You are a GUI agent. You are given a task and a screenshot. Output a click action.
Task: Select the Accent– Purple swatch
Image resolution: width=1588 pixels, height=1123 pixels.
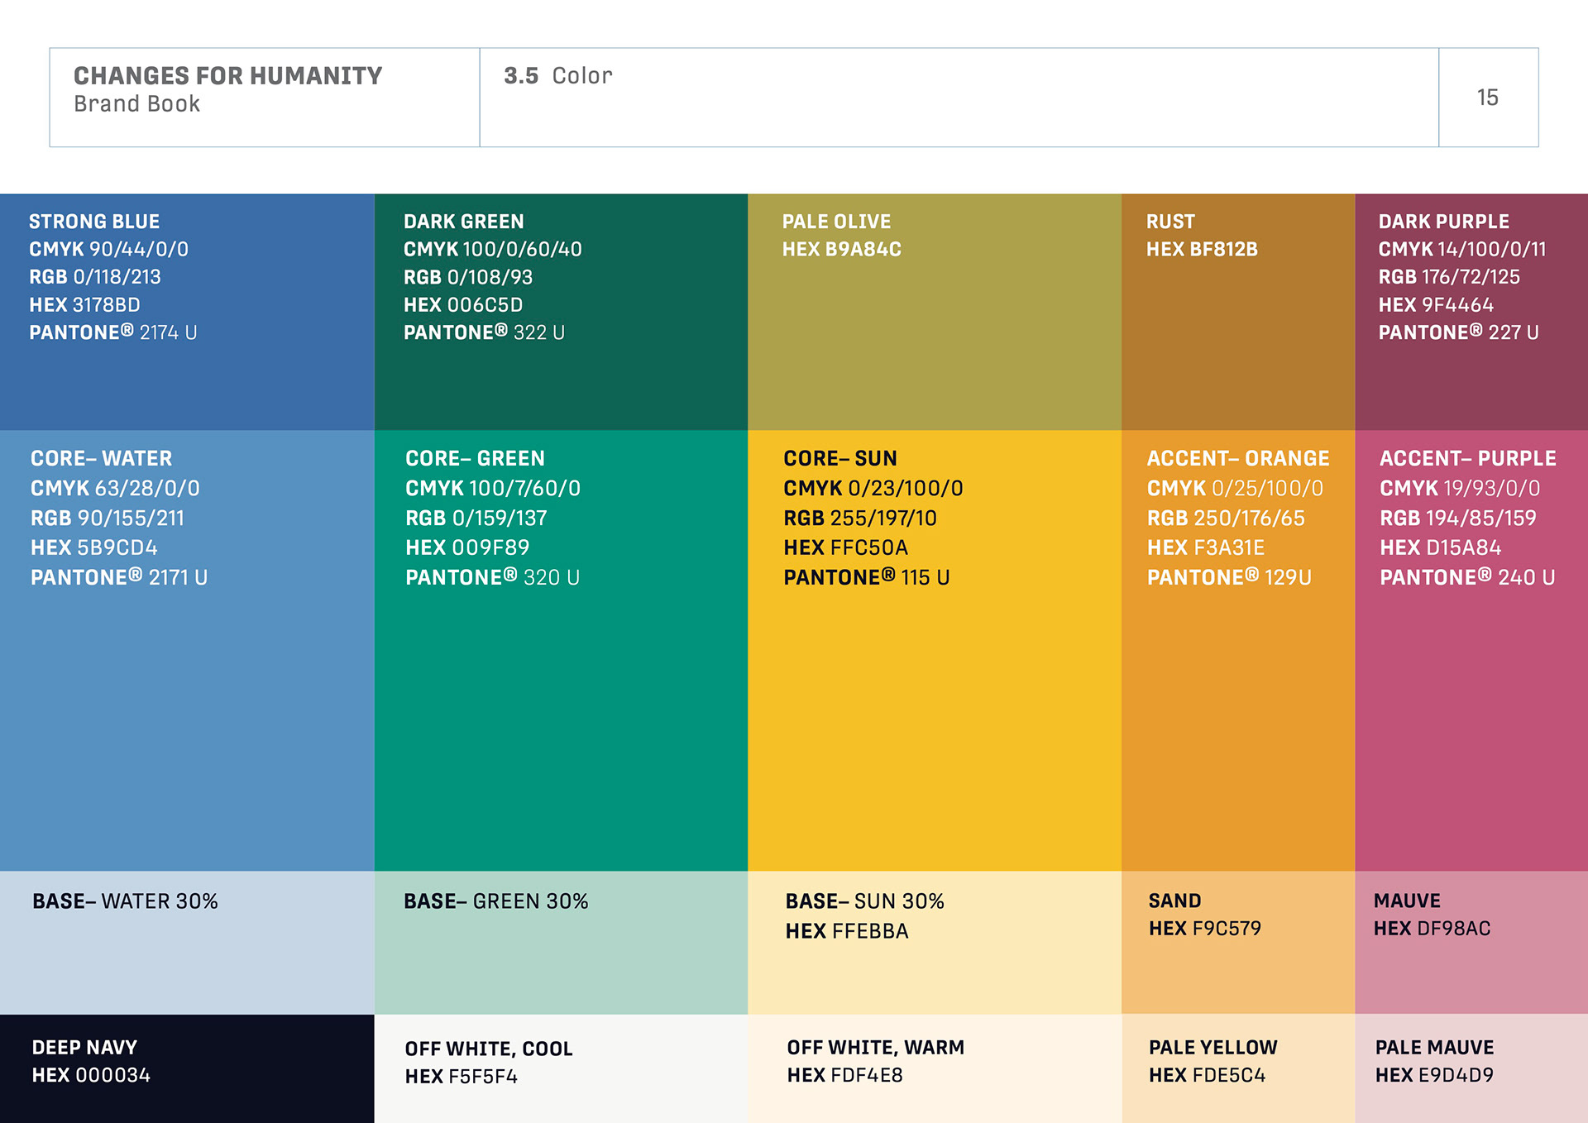click(x=1471, y=650)
